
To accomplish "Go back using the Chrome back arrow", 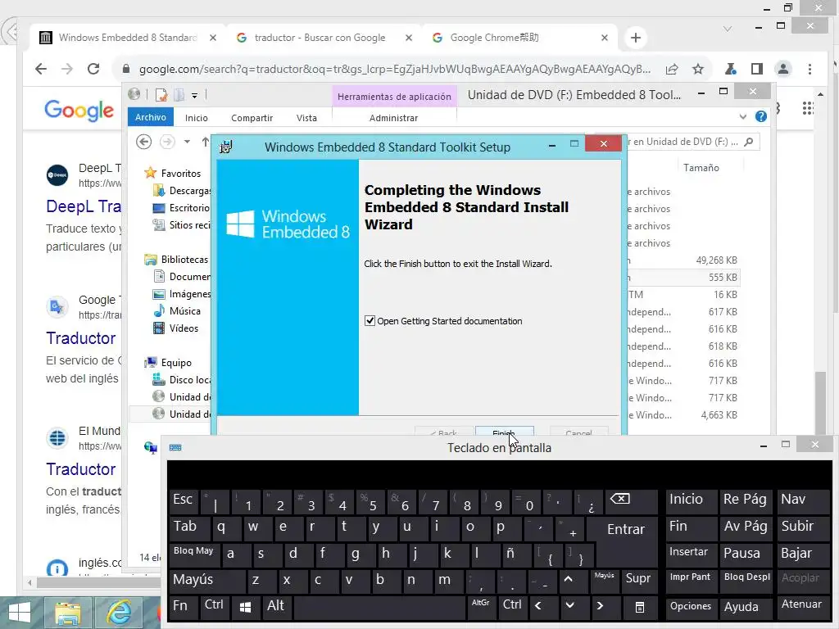I will point(41,69).
